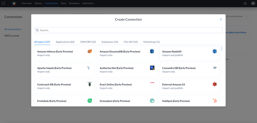Click the Greenplum logo icon

point(152,101)
